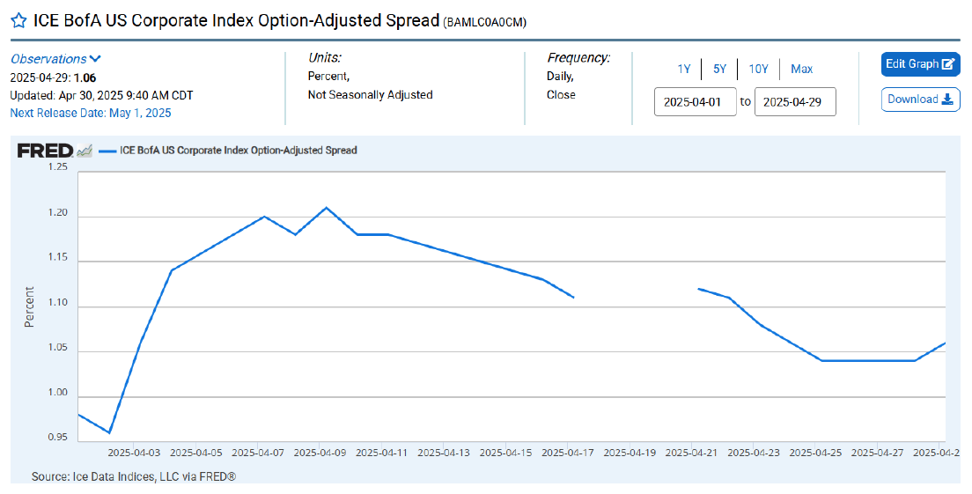Click the FRED logo above the chart
Viewport: 972px width, 494px height.
click(x=45, y=151)
